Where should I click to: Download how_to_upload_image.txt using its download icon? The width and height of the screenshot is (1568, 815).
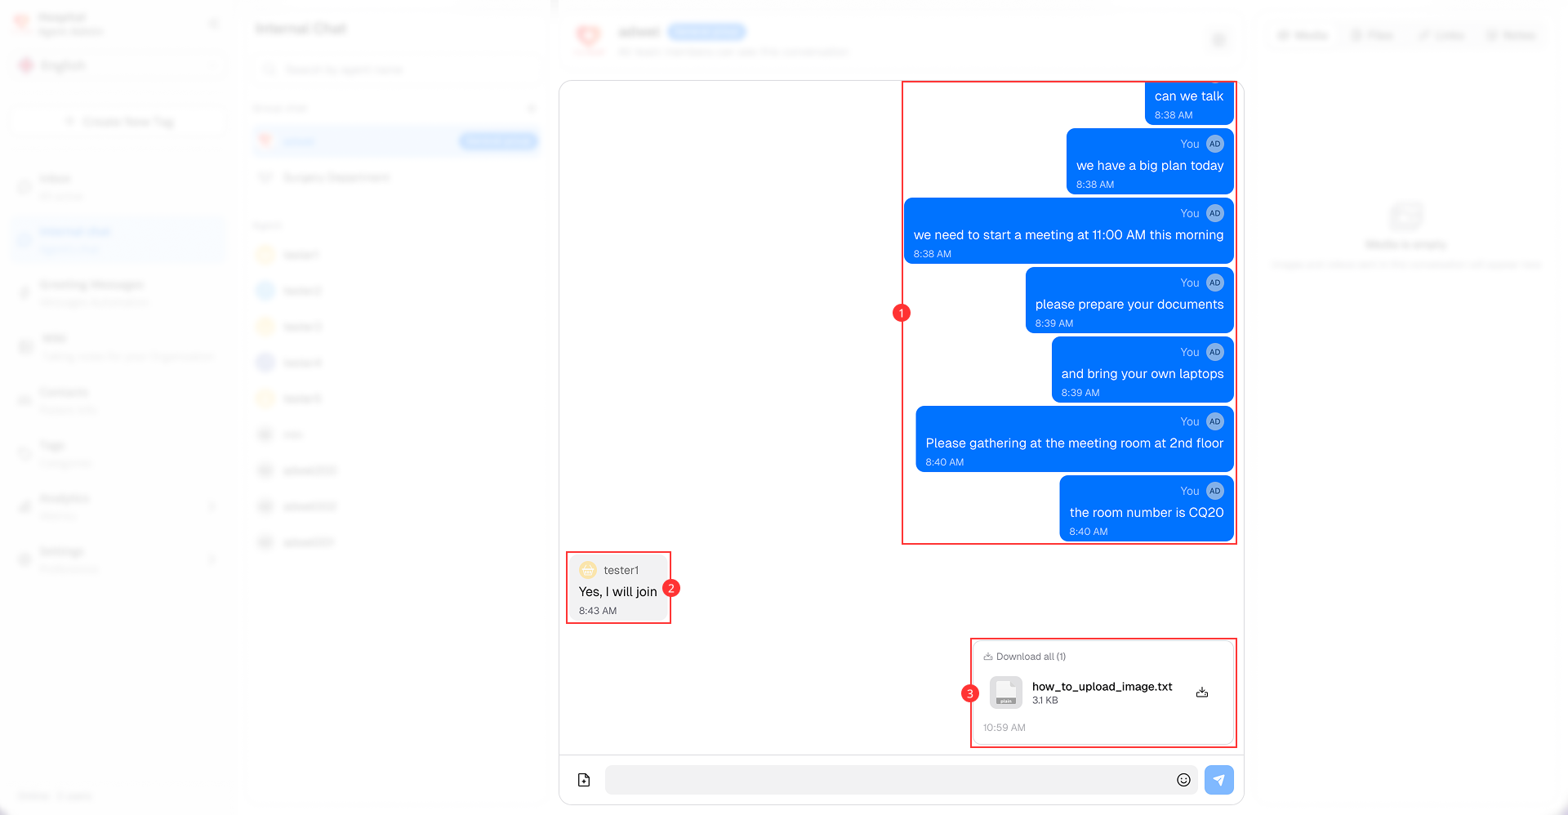tap(1202, 693)
